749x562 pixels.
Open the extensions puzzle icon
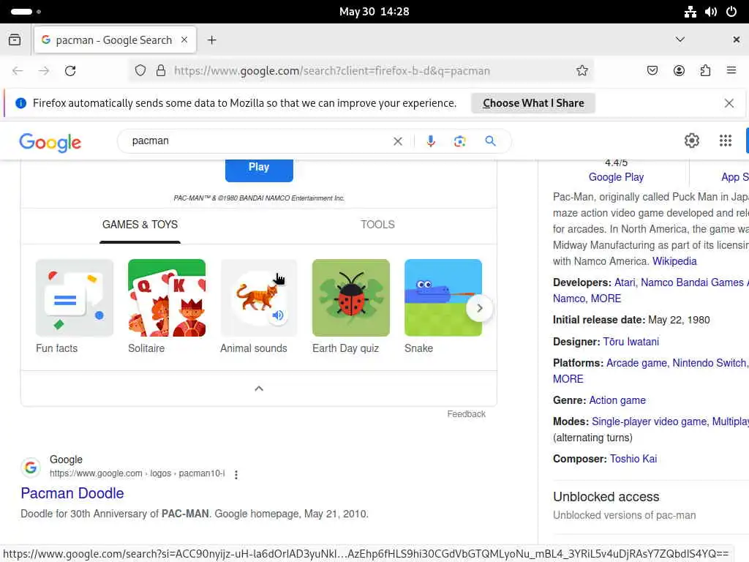coord(705,71)
